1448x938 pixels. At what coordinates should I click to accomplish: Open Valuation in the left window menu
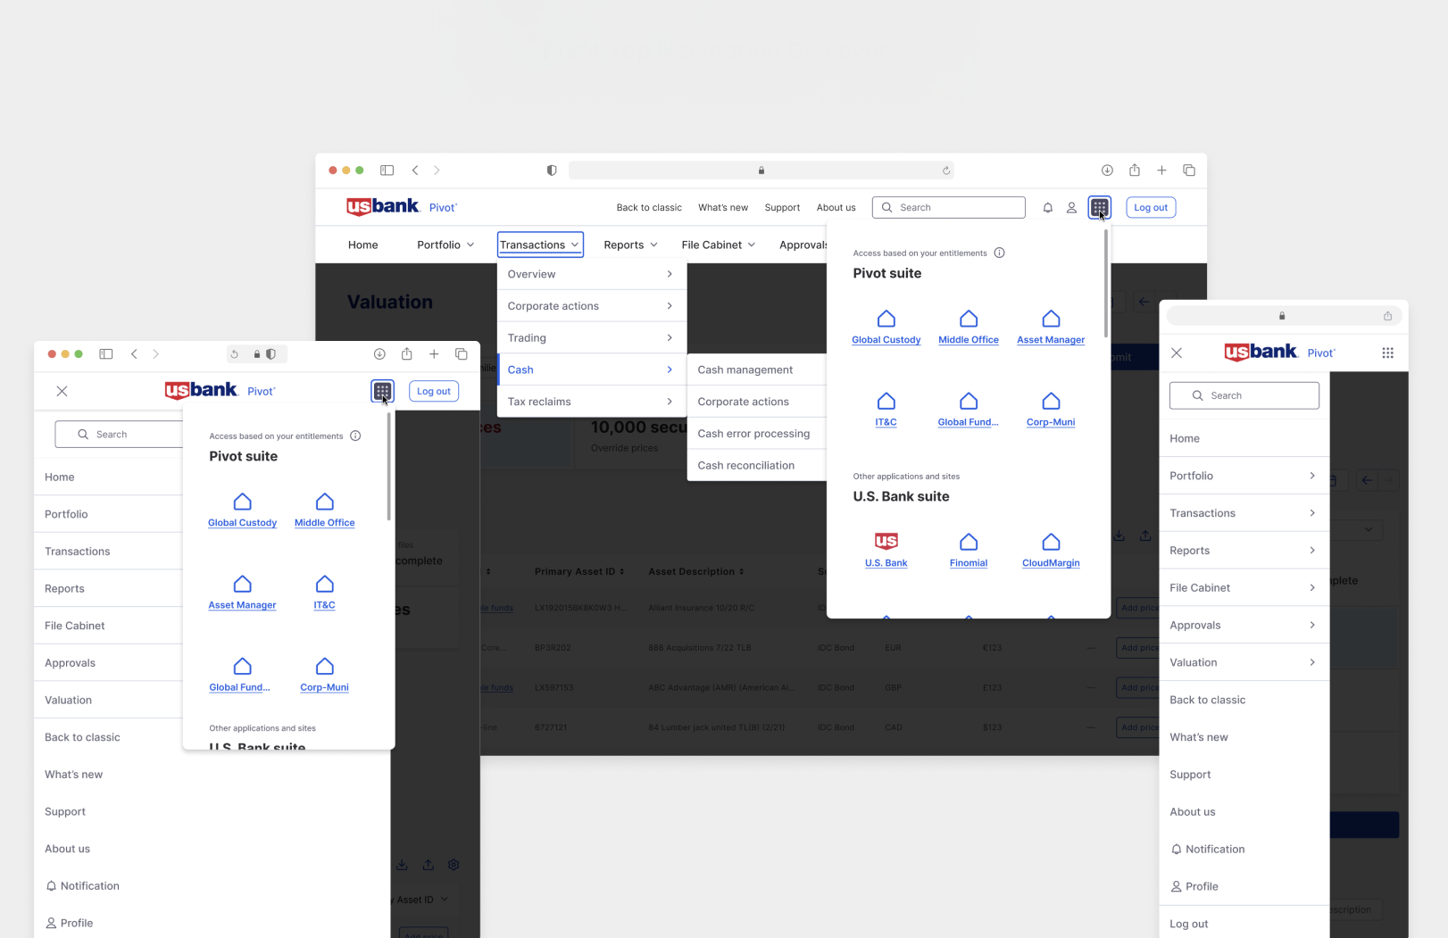tap(108, 700)
